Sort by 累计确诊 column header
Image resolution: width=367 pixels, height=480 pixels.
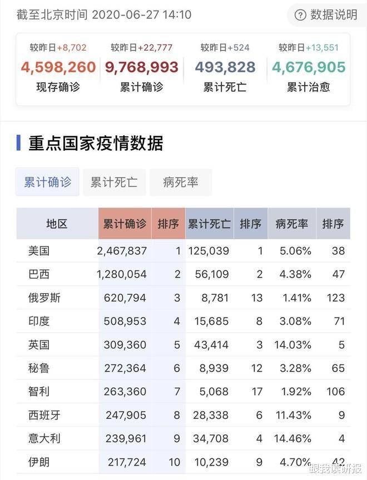click(125, 224)
